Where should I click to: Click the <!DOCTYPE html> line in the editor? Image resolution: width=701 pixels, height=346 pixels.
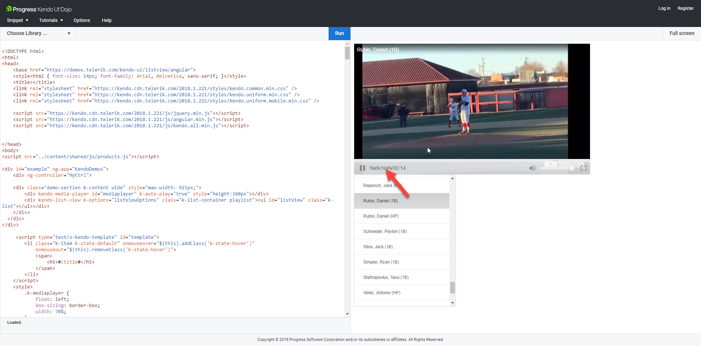coord(23,51)
